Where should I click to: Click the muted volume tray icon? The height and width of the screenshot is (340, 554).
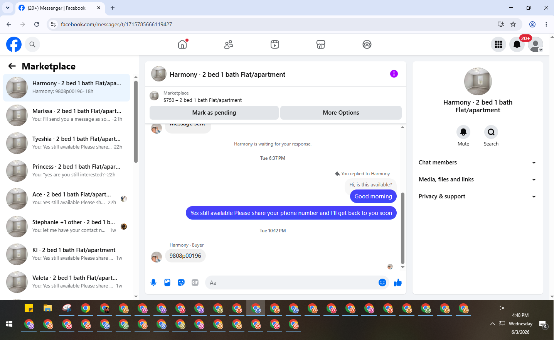point(501,308)
